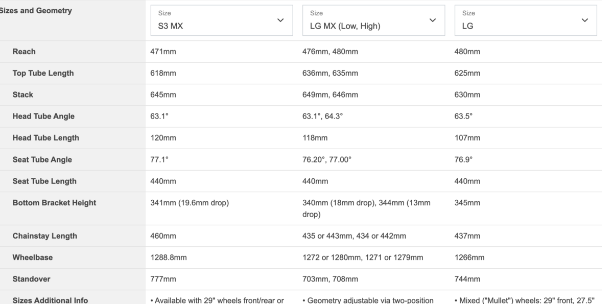613x304 pixels.
Task: Click the Stack row label
Action: point(24,95)
